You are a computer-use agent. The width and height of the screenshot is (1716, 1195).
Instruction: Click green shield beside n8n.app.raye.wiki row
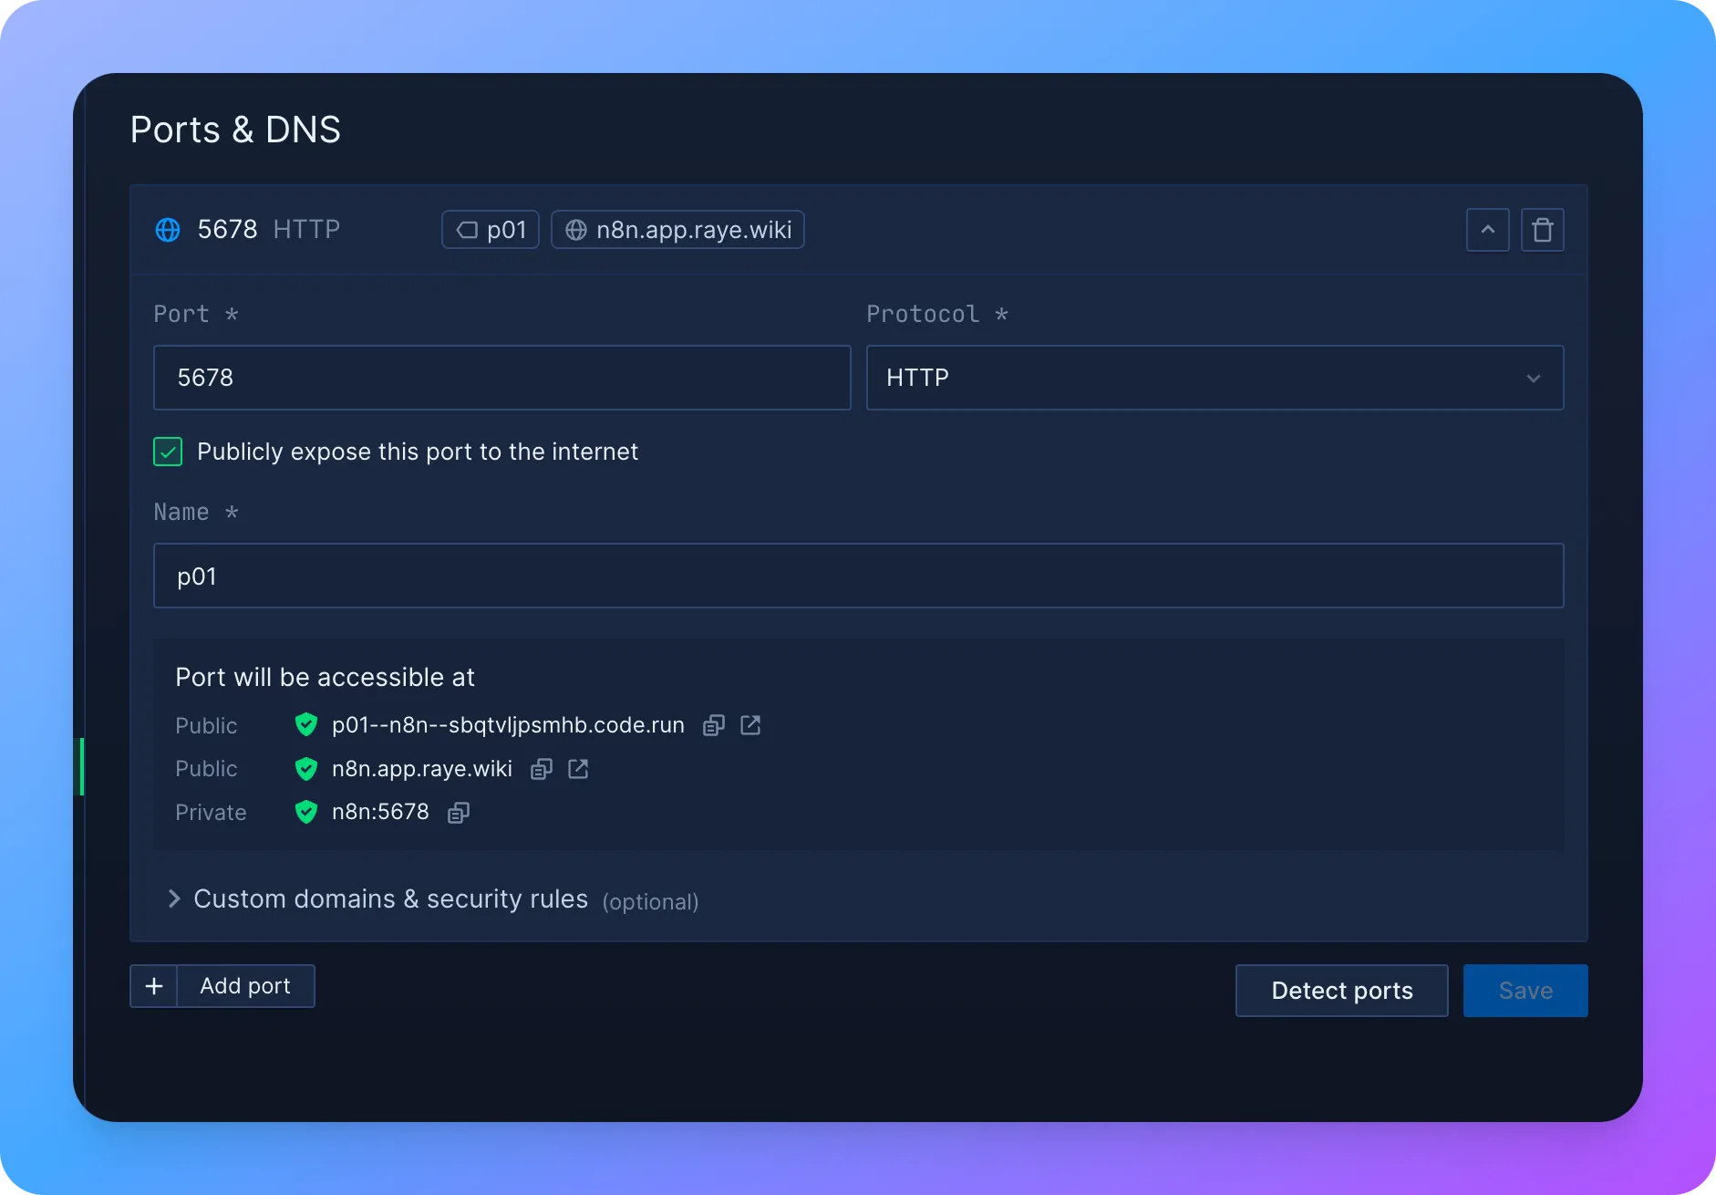point(306,769)
